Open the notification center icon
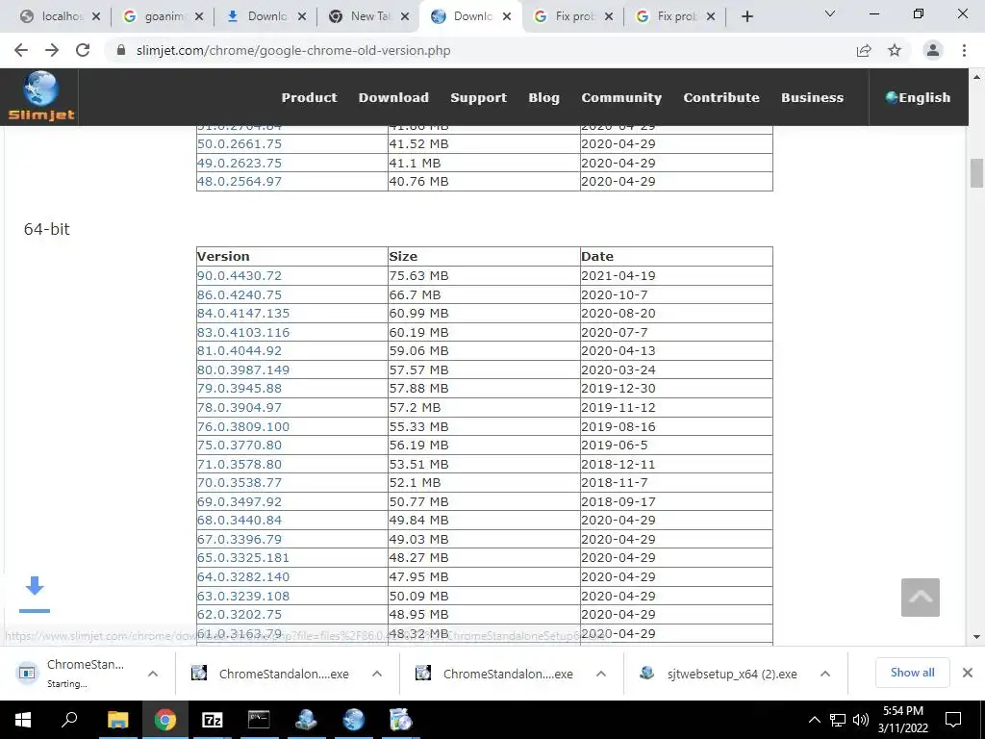The width and height of the screenshot is (985, 739). coord(953,720)
